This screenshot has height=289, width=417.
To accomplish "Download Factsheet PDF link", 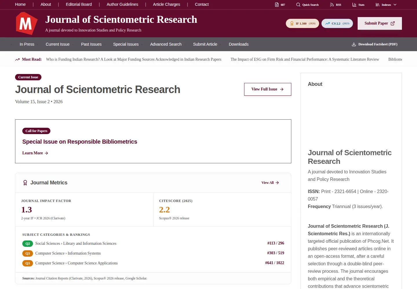I will 374,44.
